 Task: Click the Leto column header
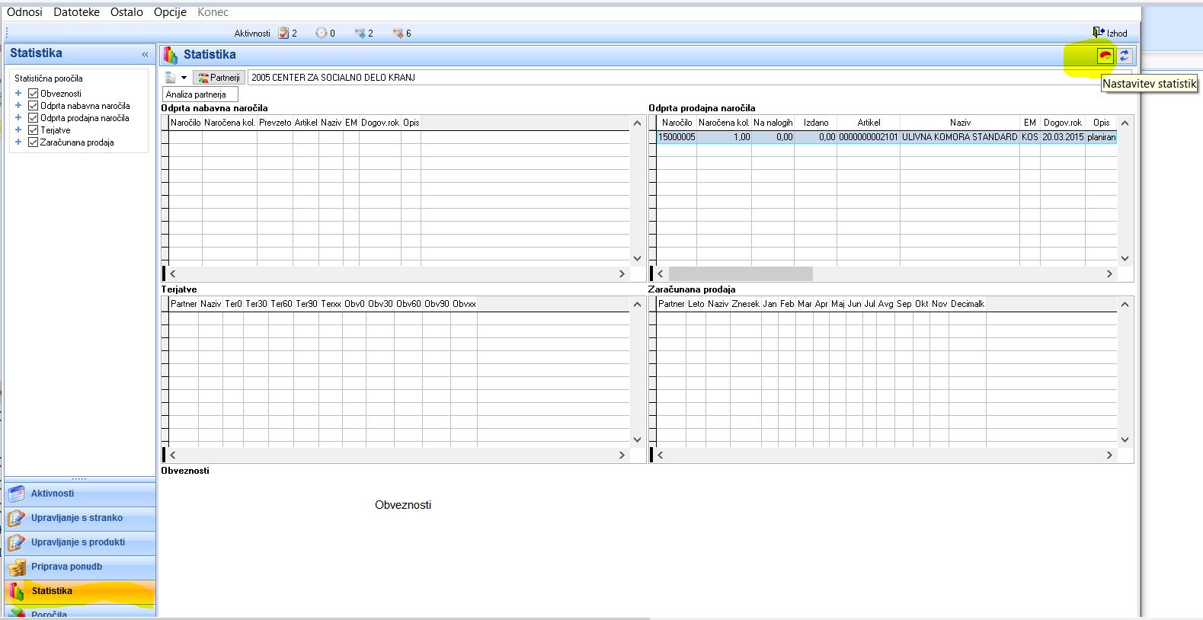pos(696,304)
